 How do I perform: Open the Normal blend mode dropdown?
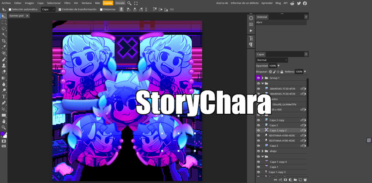click(x=272, y=60)
